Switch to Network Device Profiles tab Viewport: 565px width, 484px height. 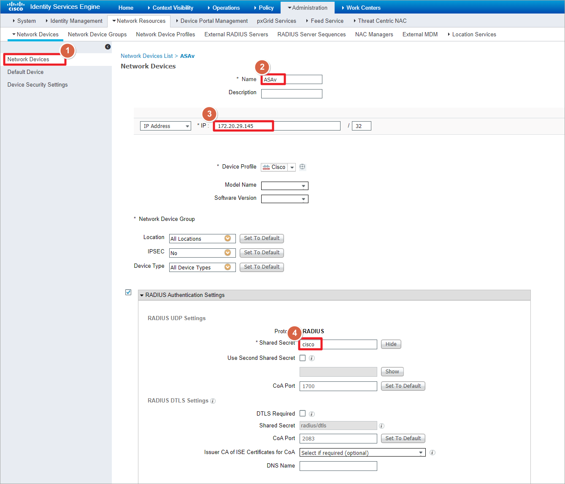point(165,34)
